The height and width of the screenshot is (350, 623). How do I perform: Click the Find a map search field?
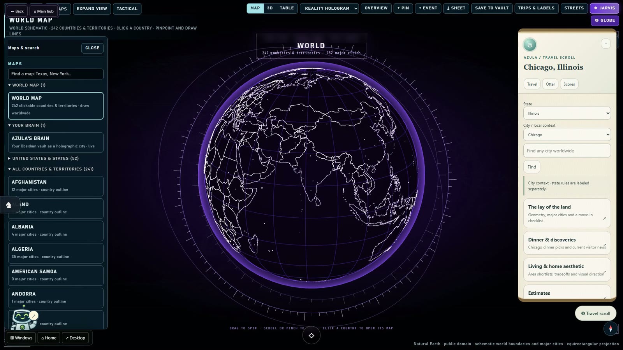[x=56, y=74]
